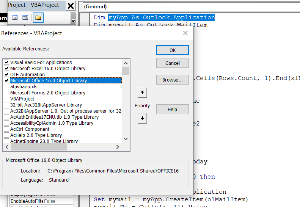Image resolution: width=300 pixels, height=207 pixels.
Task: Check the VBAProject reference box
Action: (x=6, y=99)
